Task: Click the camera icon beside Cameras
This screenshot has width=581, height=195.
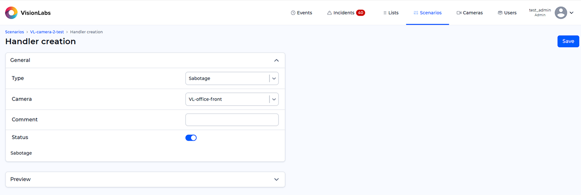Action: [459, 13]
